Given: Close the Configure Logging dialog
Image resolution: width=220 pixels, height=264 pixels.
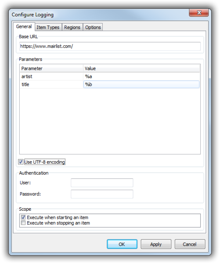Looking at the screenshot, I should pyautogui.click(x=199, y=13).
